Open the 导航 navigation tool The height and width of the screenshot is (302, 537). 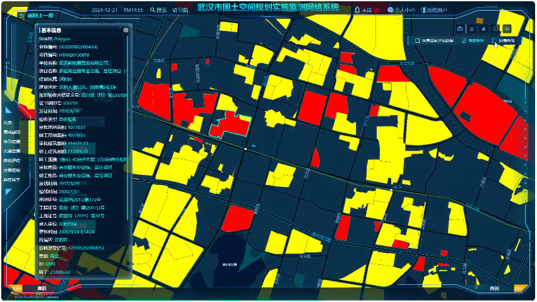(175, 10)
